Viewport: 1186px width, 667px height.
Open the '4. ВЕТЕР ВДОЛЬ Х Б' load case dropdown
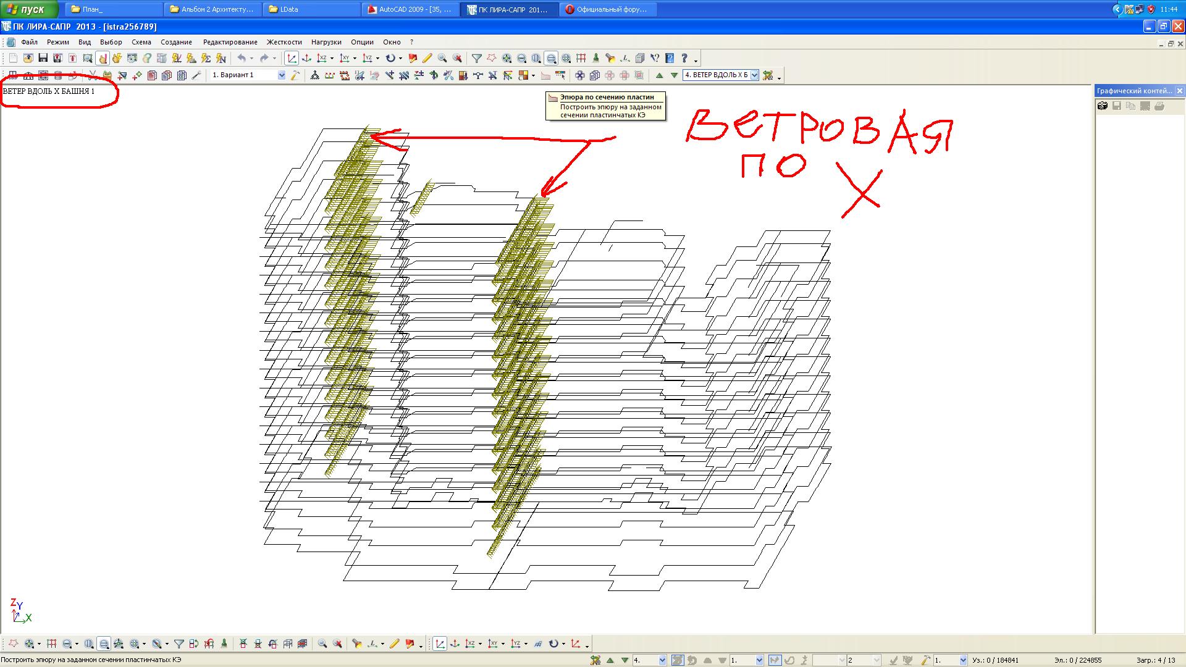pyautogui.click(x=754, y=75)
